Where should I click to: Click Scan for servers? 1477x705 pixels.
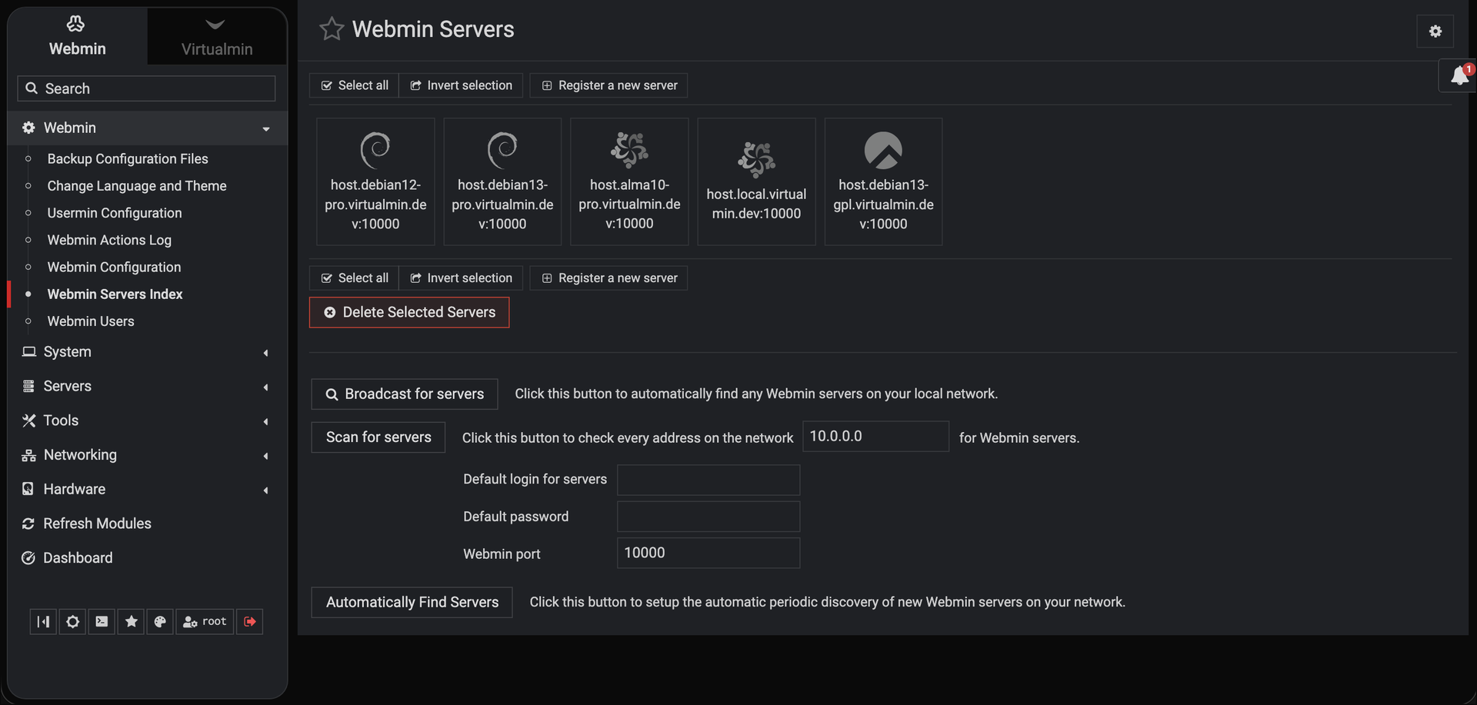(378, 437)
